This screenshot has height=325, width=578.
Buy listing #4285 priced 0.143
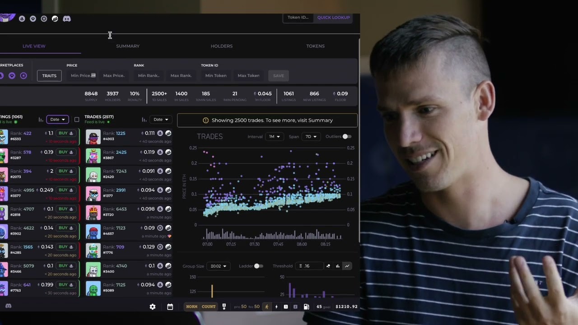click(x=66, y=247)
